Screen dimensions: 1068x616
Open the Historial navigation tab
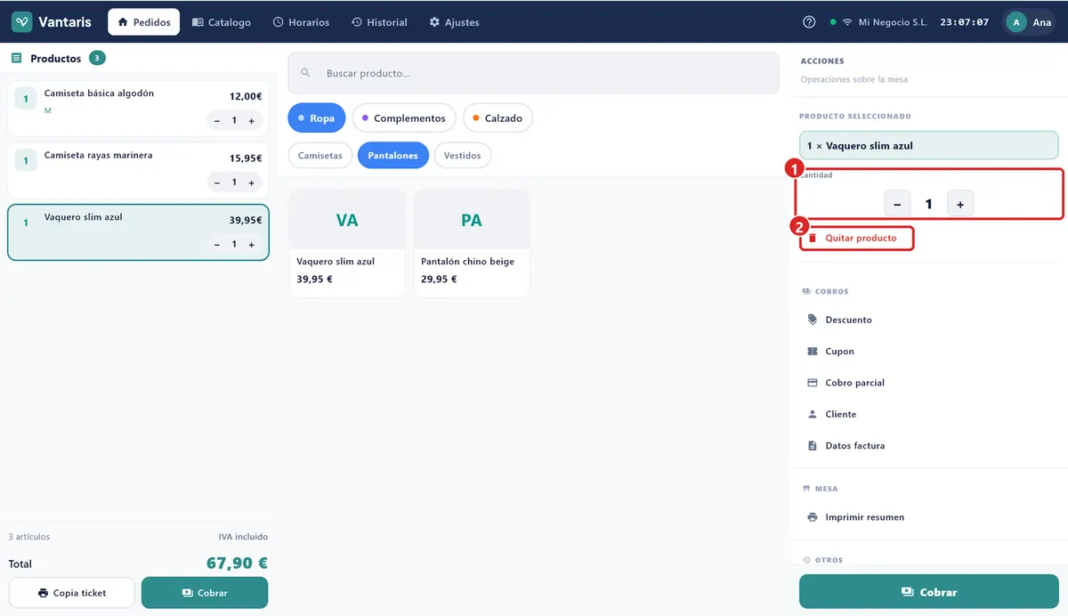pos(379,22)
